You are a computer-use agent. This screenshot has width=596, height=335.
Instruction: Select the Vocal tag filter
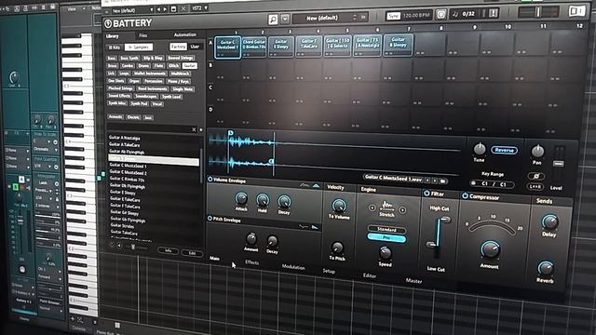157,103
